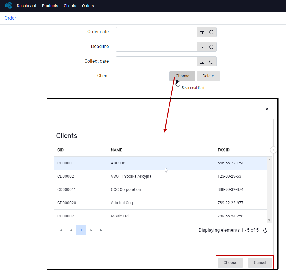Screen dimensions: 286x270
Task: Go to the previous page of clients
Action: click(71, 230)
